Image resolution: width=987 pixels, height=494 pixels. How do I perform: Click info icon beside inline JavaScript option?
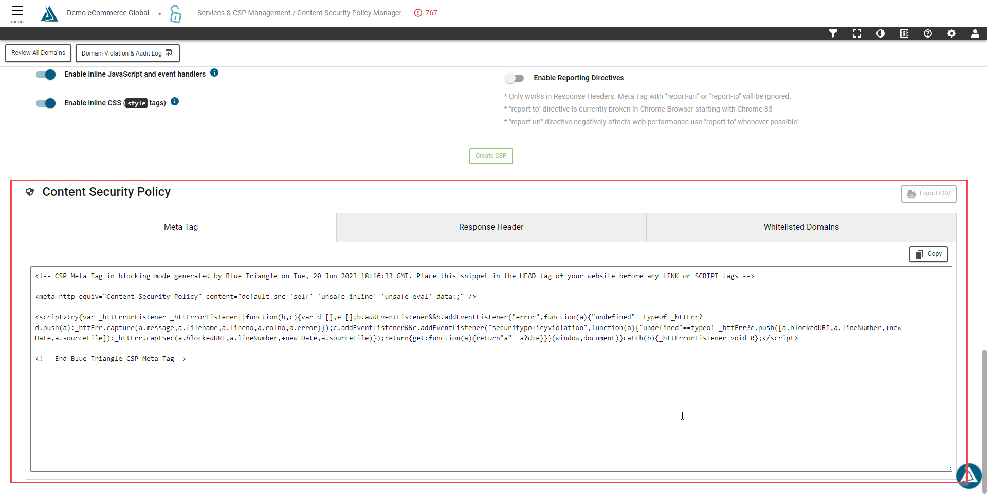click(214, 73)
